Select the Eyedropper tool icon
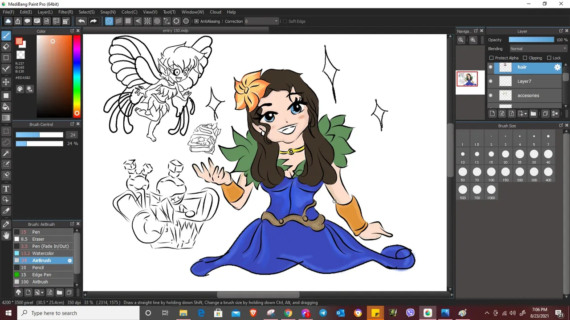 (x=6, y=224)
